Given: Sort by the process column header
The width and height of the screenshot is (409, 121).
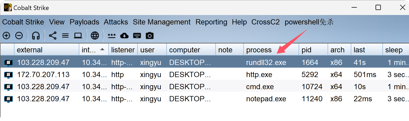Looking at the screenshot, I should (x=271, y=50).
